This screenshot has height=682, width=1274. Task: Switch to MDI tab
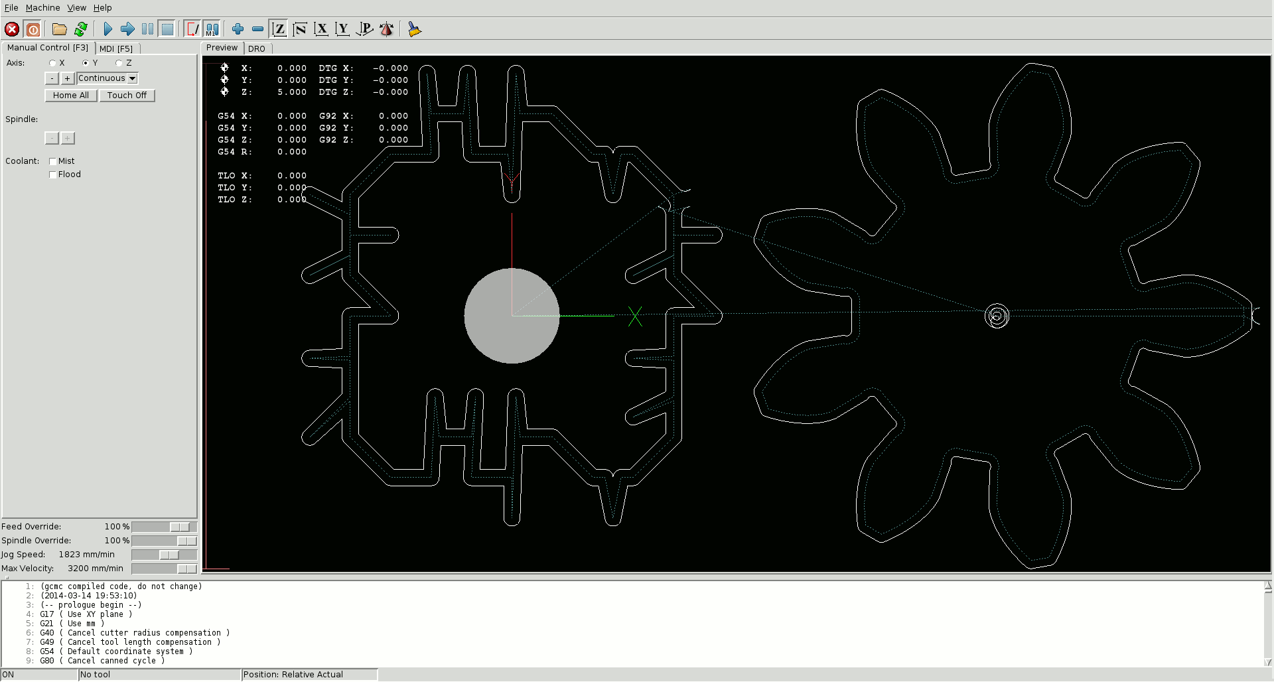click(116, 48)
